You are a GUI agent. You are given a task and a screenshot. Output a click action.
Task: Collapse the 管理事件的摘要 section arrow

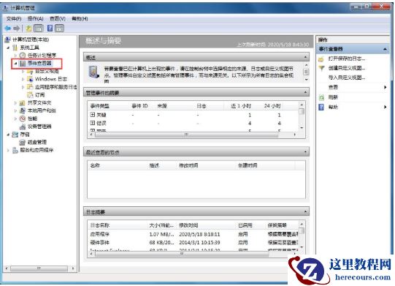coord(305,92)
